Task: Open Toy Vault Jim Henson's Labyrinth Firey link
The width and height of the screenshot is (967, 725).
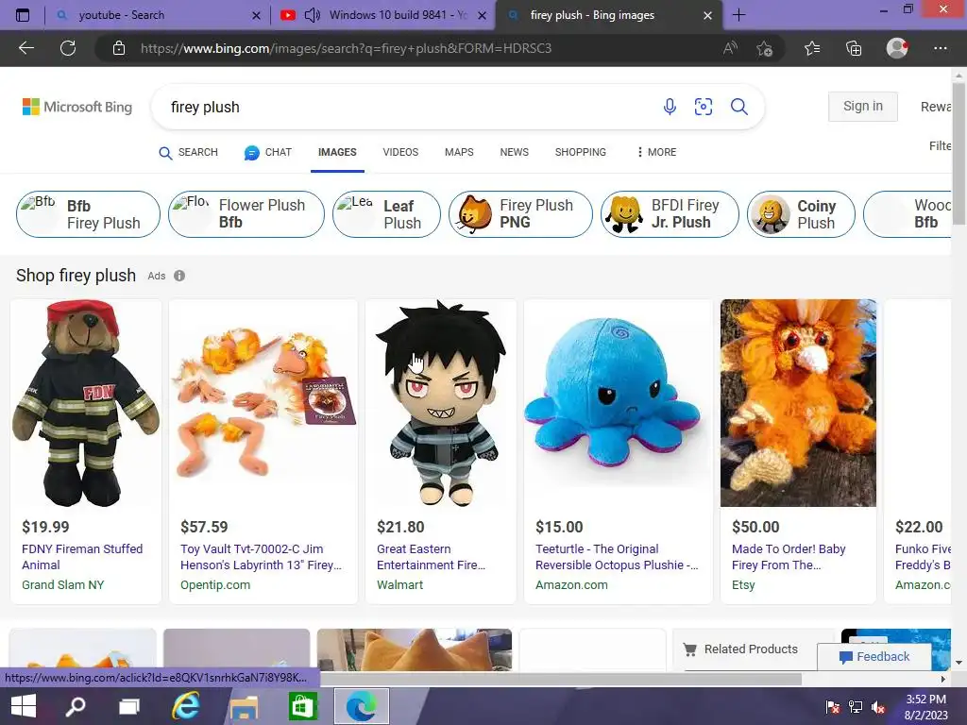Action: click(261, 557)
